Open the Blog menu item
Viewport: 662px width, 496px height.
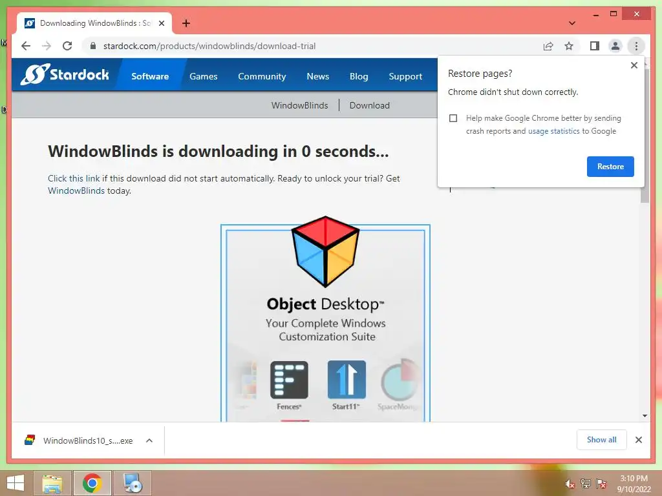359,76
